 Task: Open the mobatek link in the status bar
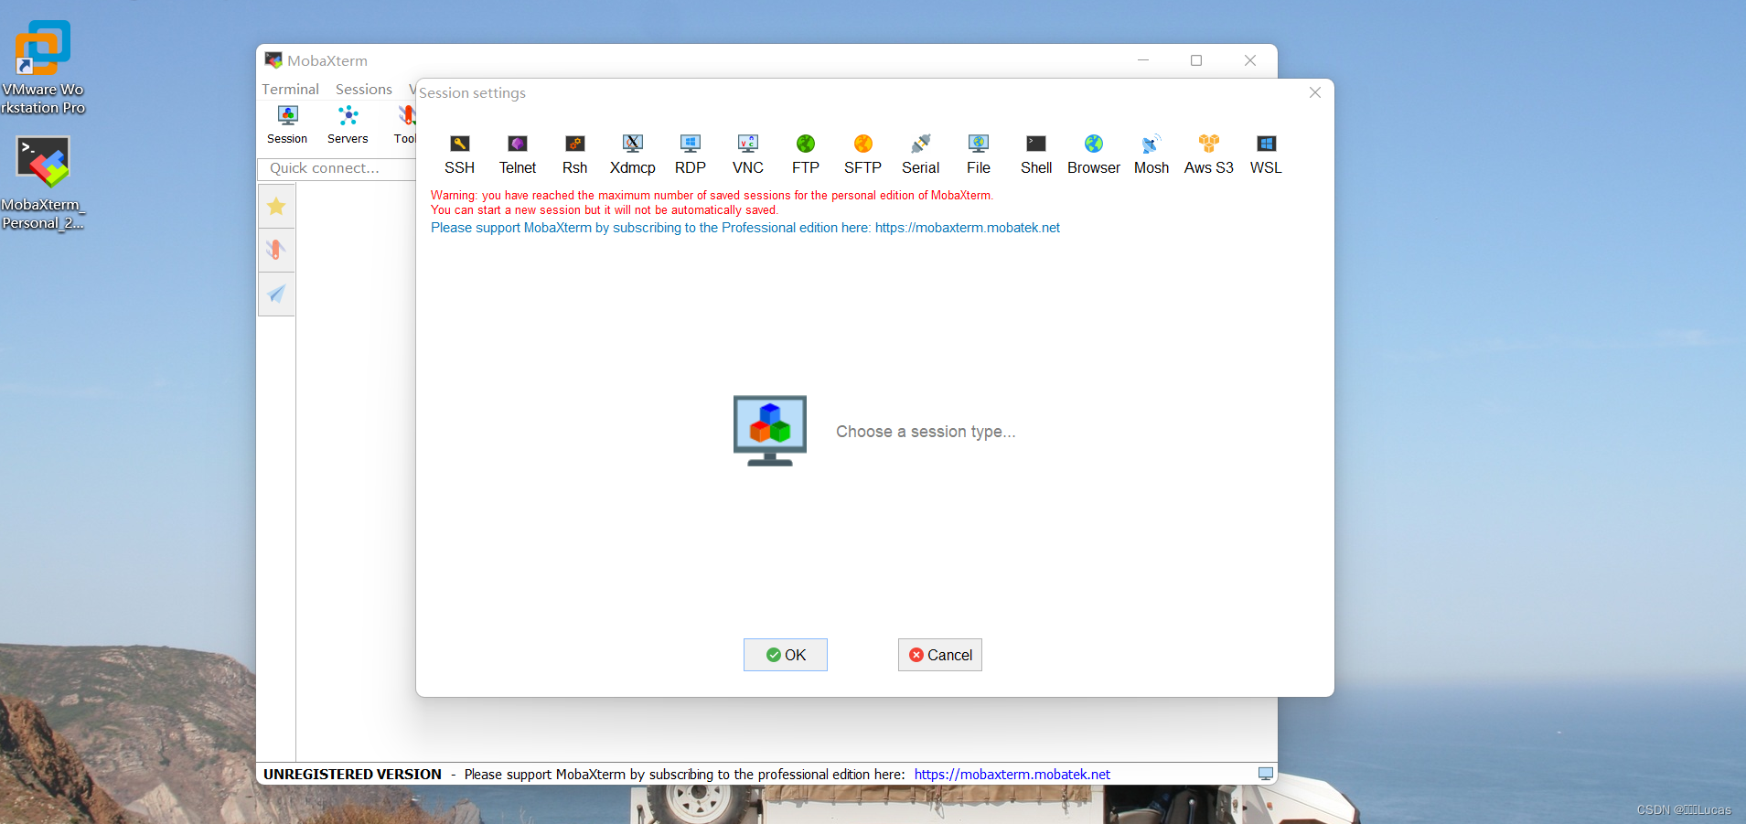tap(1012, 775)
